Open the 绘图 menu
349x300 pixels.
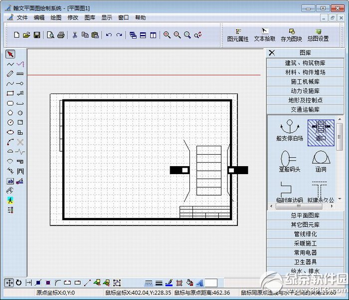click(56, 17)
